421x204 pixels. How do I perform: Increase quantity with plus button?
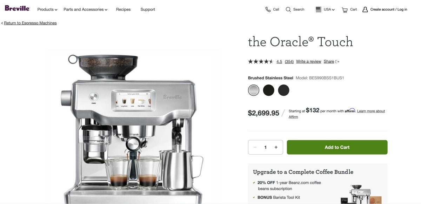pyautogui.click(x=276, y=147)
